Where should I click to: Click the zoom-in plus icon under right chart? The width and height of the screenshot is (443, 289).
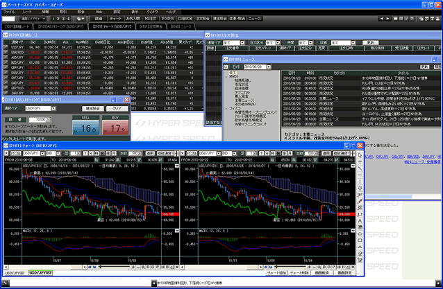(310, 267)
